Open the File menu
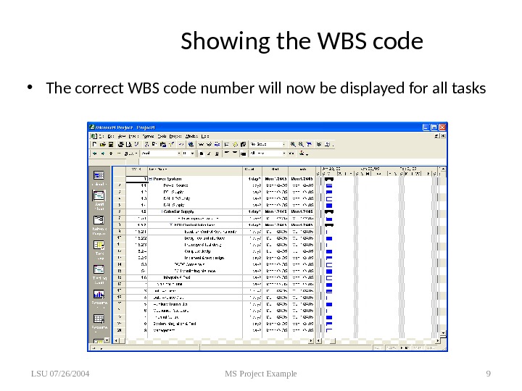Image resolution: width=522 pixels, height=391 pixels. [101, 136]
